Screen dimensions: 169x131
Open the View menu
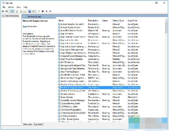pyautogui.click(x=18, y=7)
